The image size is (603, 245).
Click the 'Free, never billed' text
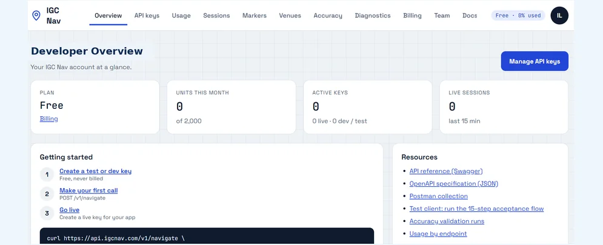pos(81,178)
